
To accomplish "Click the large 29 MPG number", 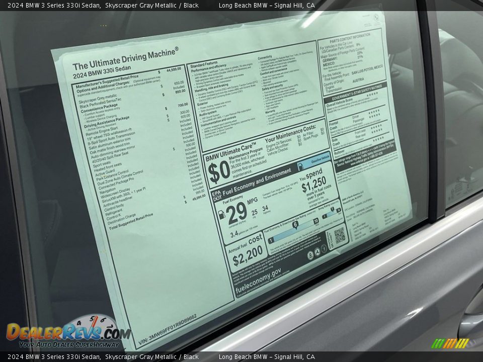I will point(237,213).
